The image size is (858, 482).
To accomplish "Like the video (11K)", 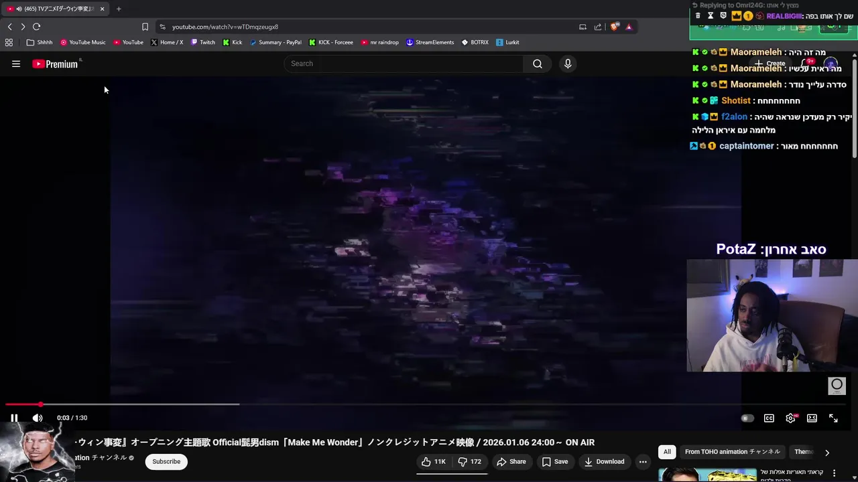I will click(x=433, y=461).
